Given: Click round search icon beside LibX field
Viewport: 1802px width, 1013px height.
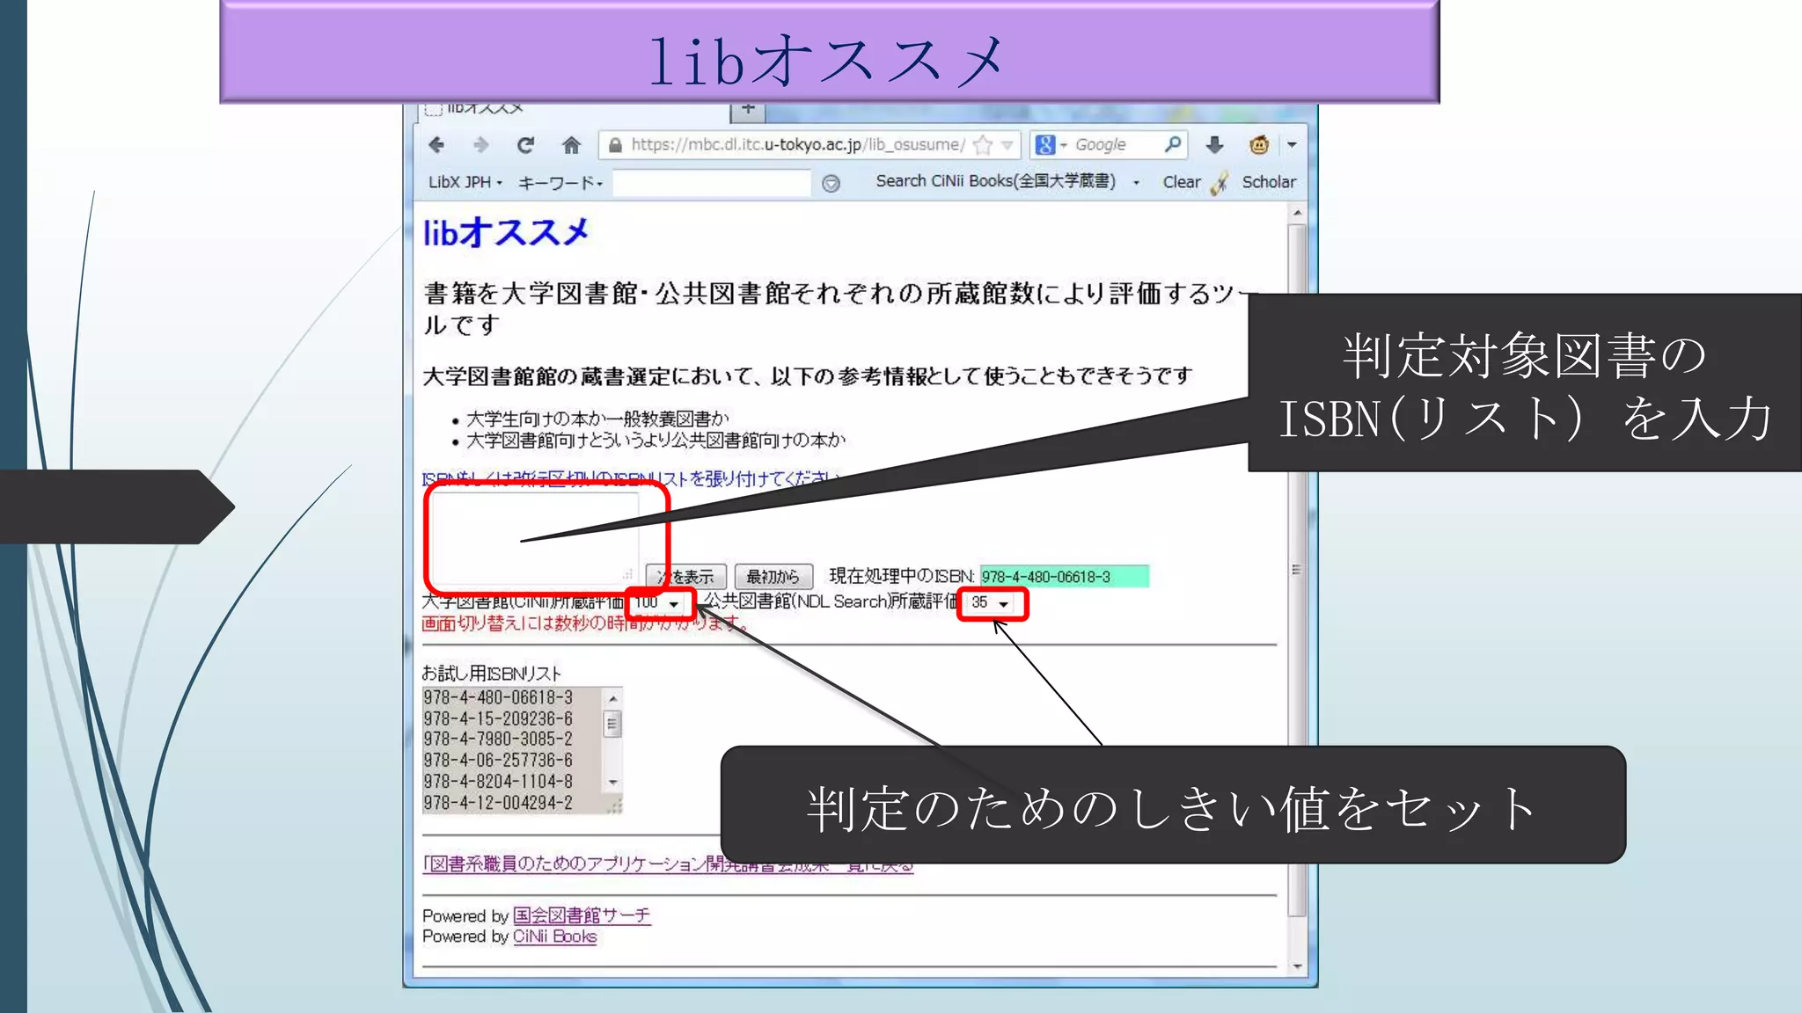Looking at the screenshot, I should [831, 183].
